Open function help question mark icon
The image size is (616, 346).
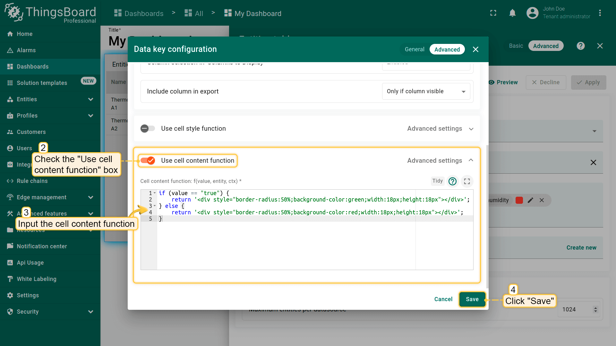coord(452,181)
